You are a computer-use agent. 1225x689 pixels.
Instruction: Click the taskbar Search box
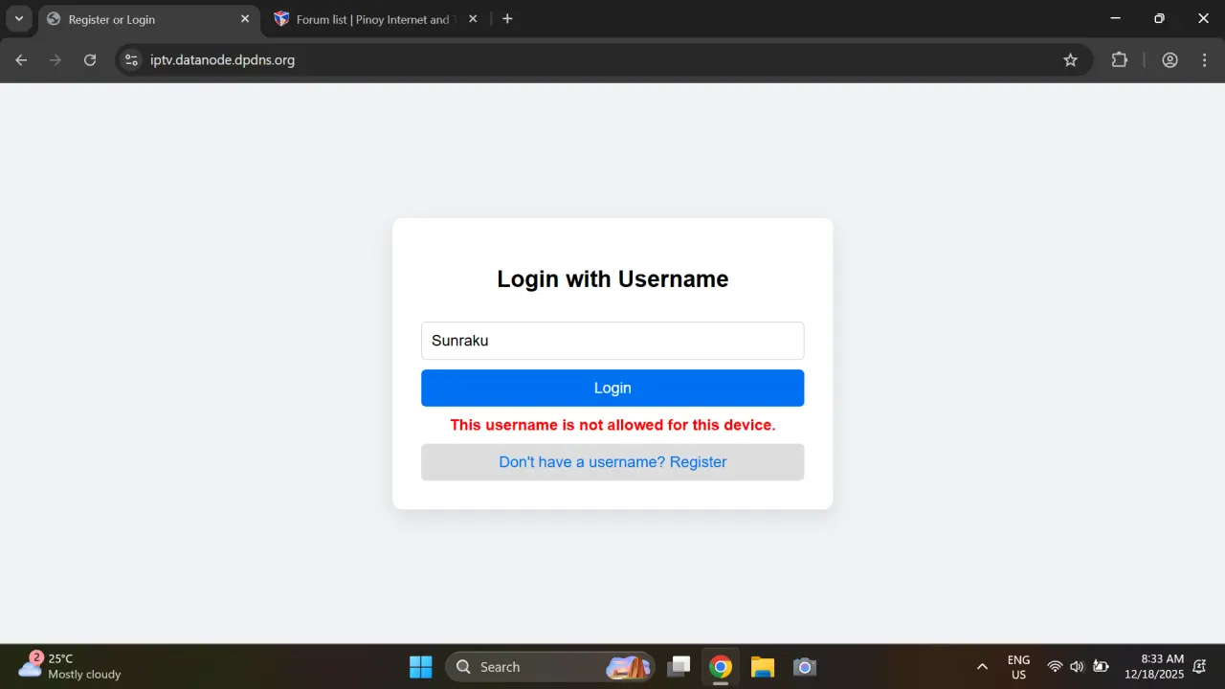(549, 667)
